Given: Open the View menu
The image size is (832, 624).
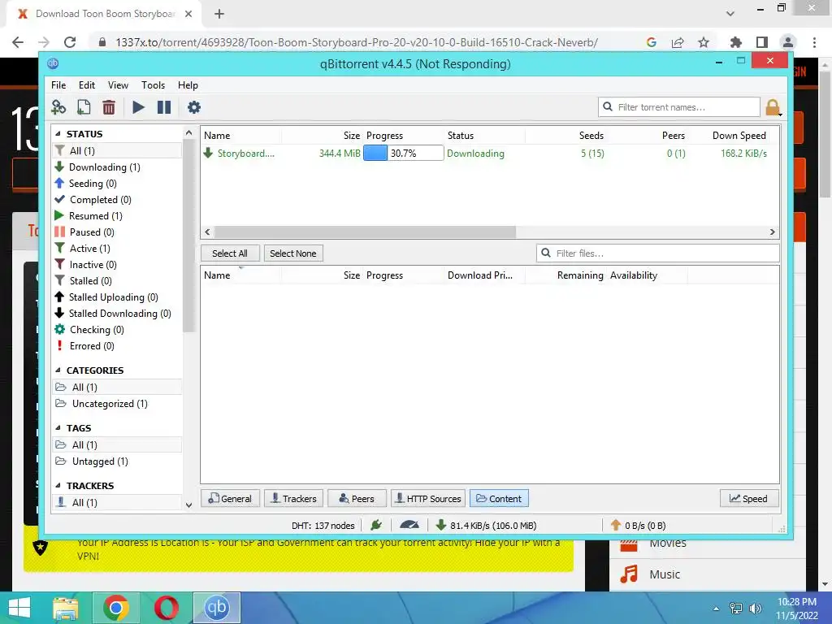Looking at the screenshot, I should pyautogui.click(x=118, y=84).
